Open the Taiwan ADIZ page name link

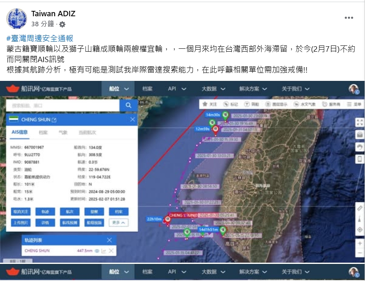53,14
